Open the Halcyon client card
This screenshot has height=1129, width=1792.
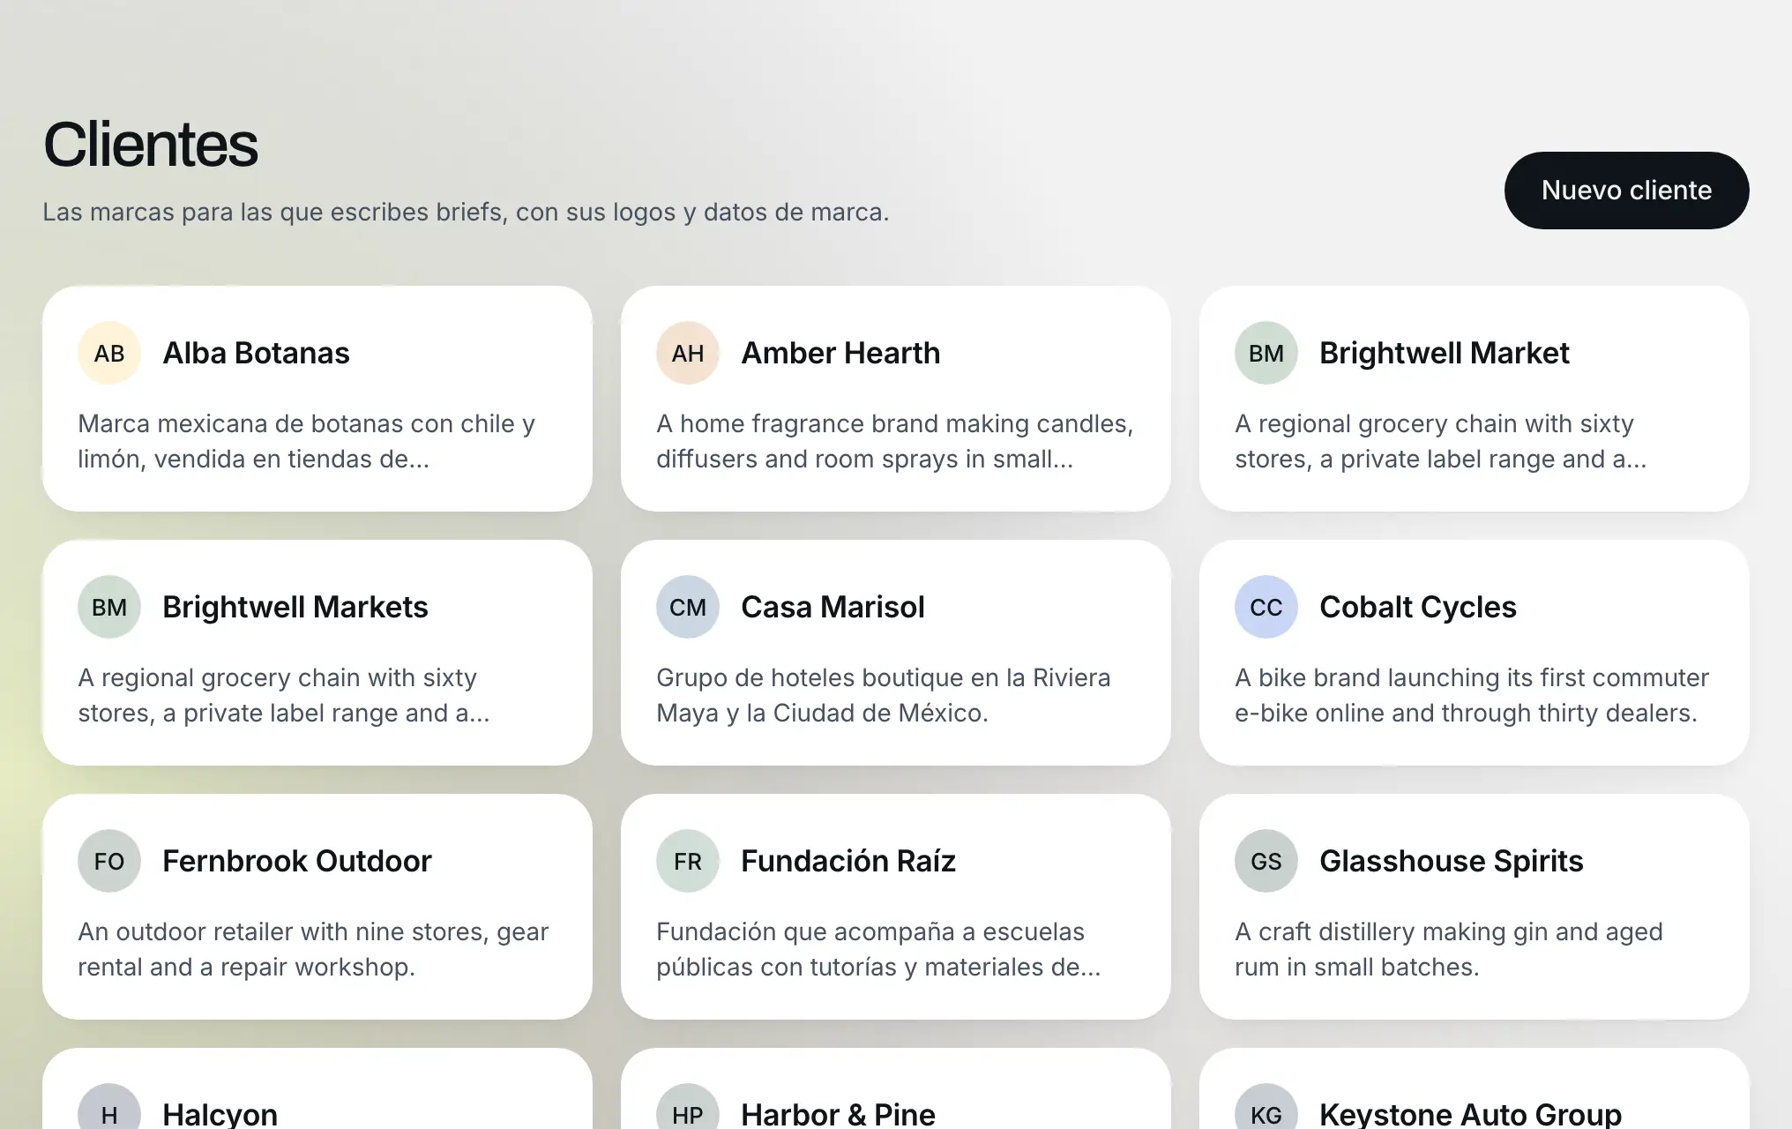tap(317, 1088)
